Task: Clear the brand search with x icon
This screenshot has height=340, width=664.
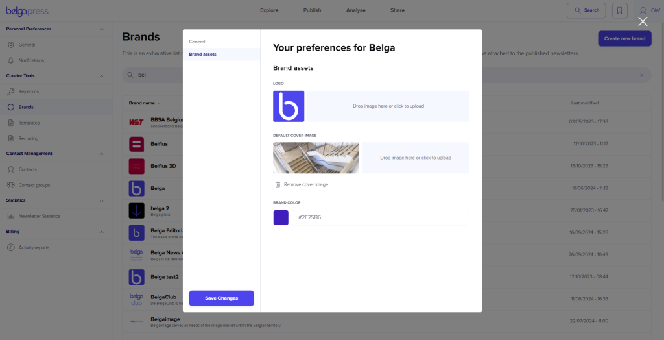Action: click(641, 75)
